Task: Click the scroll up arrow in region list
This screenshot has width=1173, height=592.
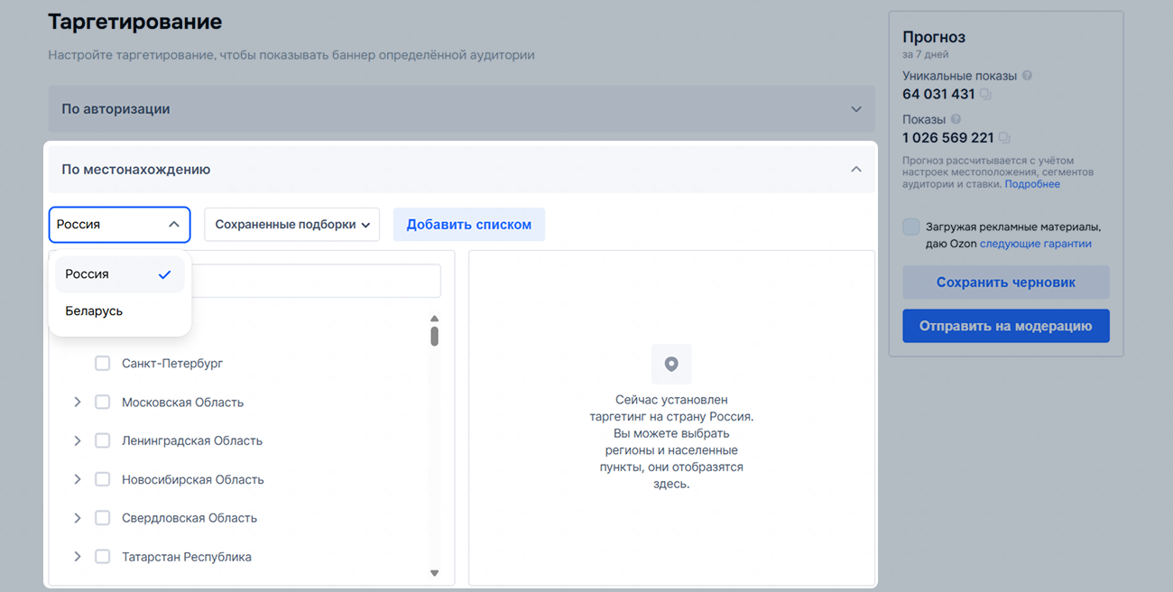Action: point(434,319)
